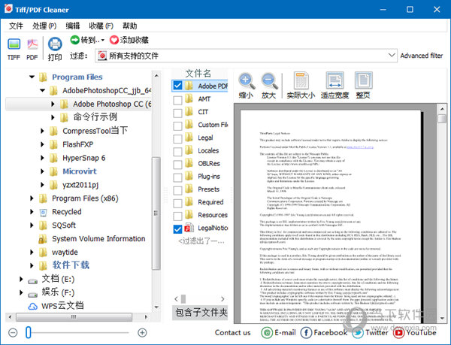Click the minus zoom icon bottom left
The width and height of the screenshot is (451, 345).
[x=13, y=333]
